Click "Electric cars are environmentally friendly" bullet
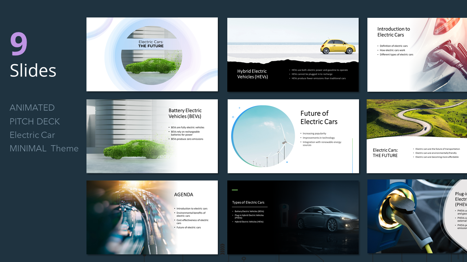This screenshot has width=467, height=262. pos(436,153)
